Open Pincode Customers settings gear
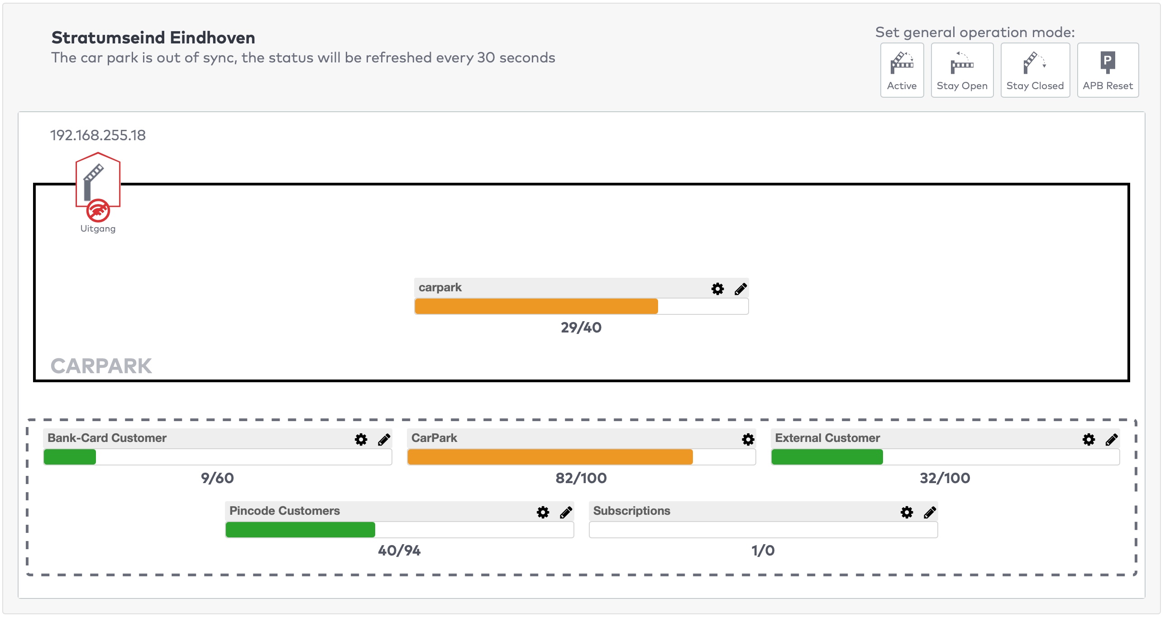Image resolution: width=1165 pixels, height=617 pixels. coord(543,512)
